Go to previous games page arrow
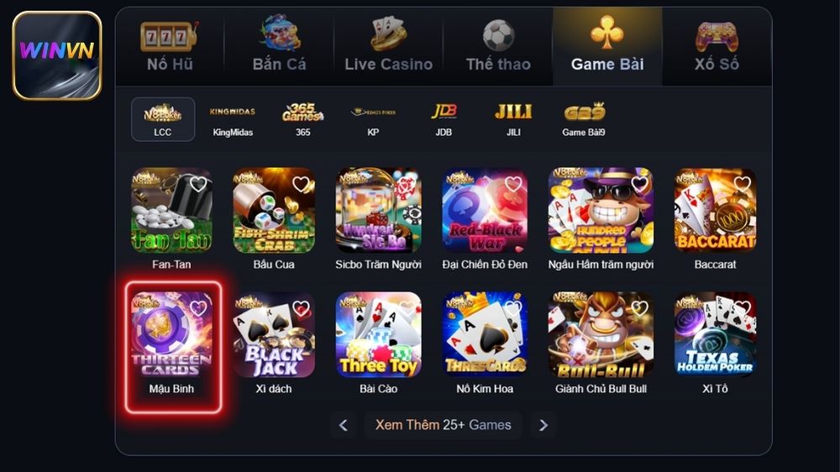 click(x=344, y=425)
